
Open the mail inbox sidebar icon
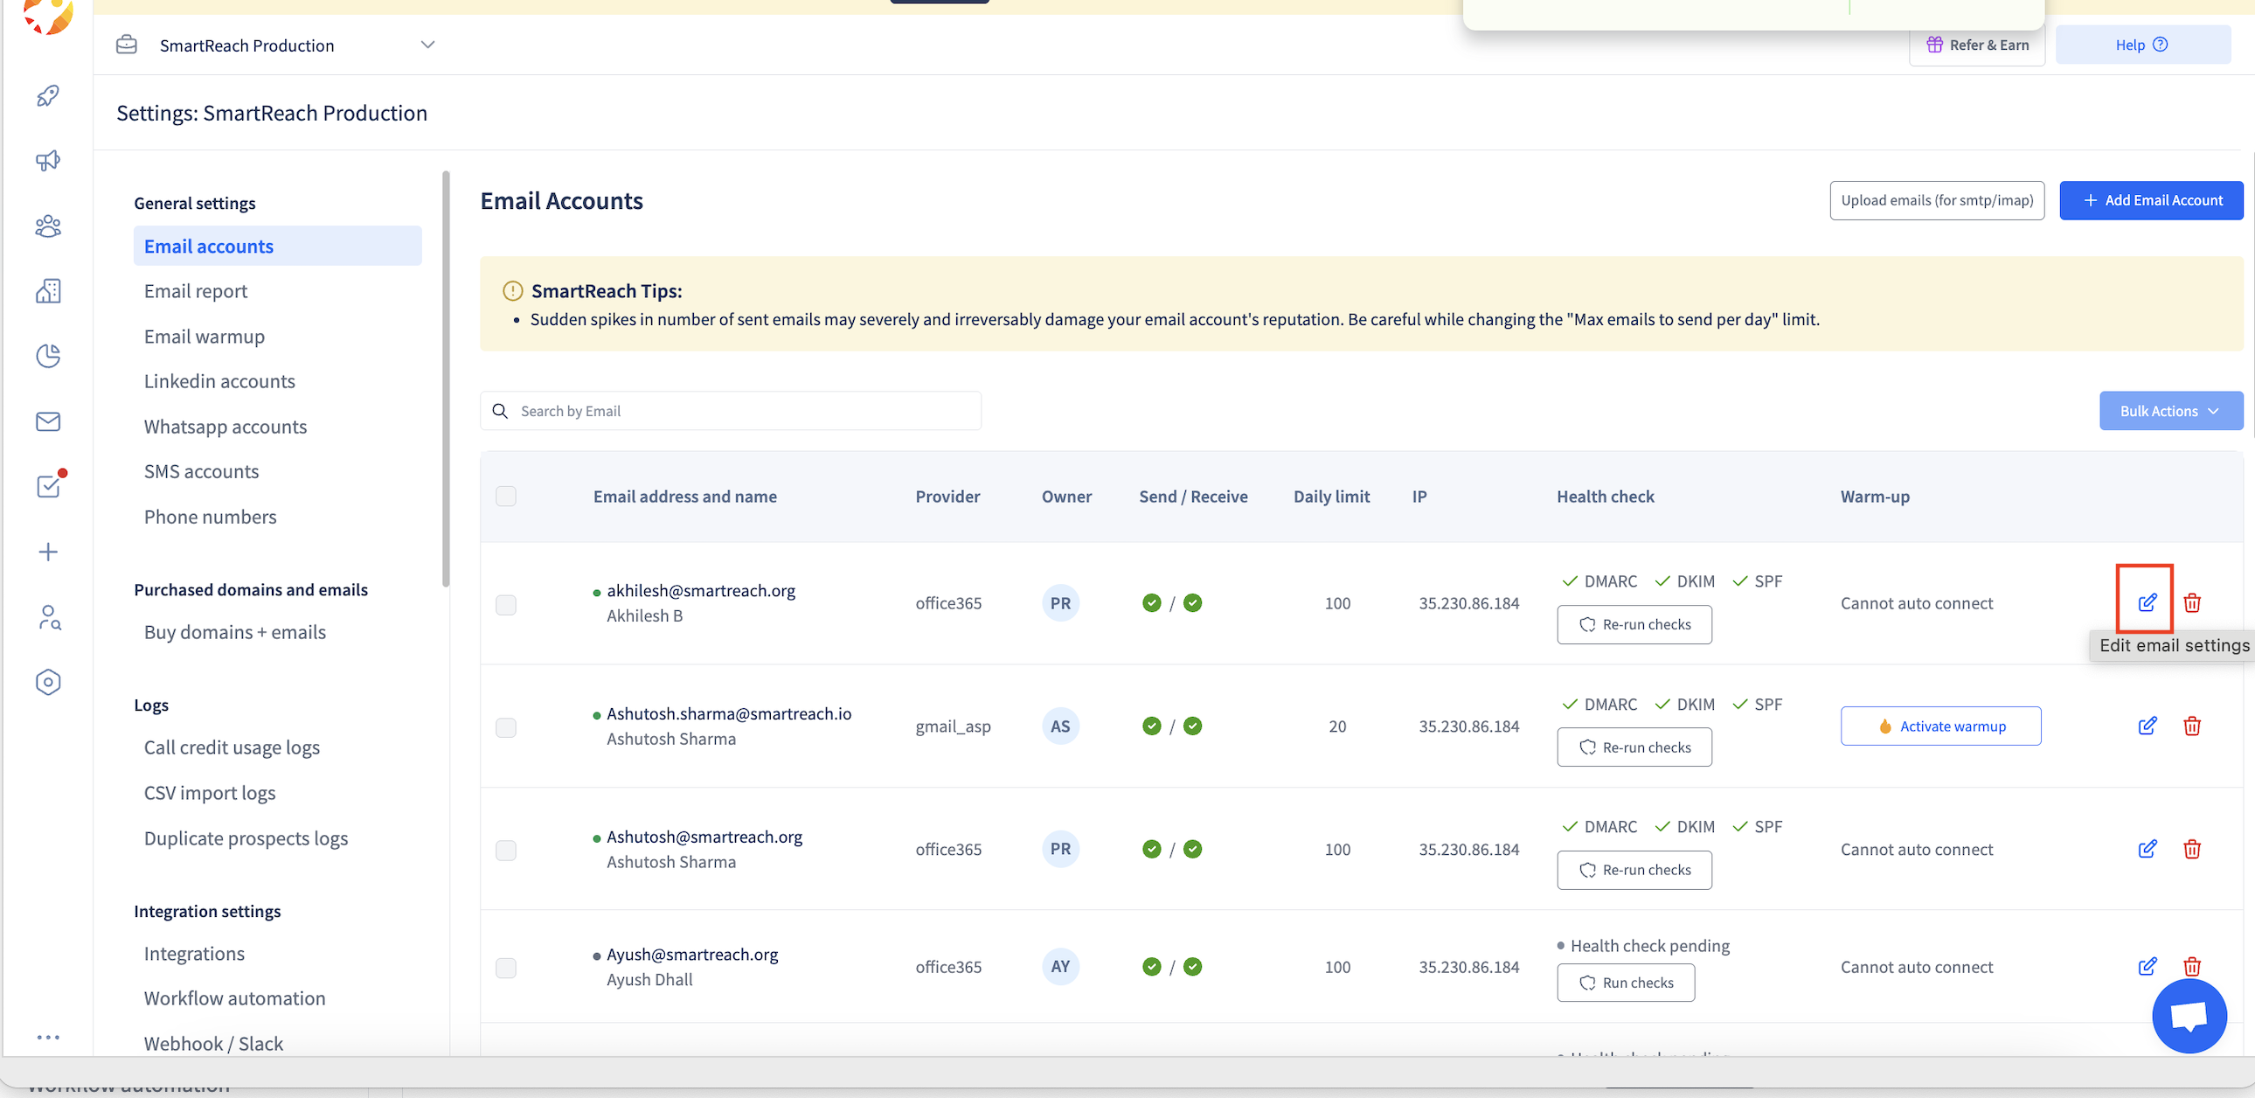point(48,422)
